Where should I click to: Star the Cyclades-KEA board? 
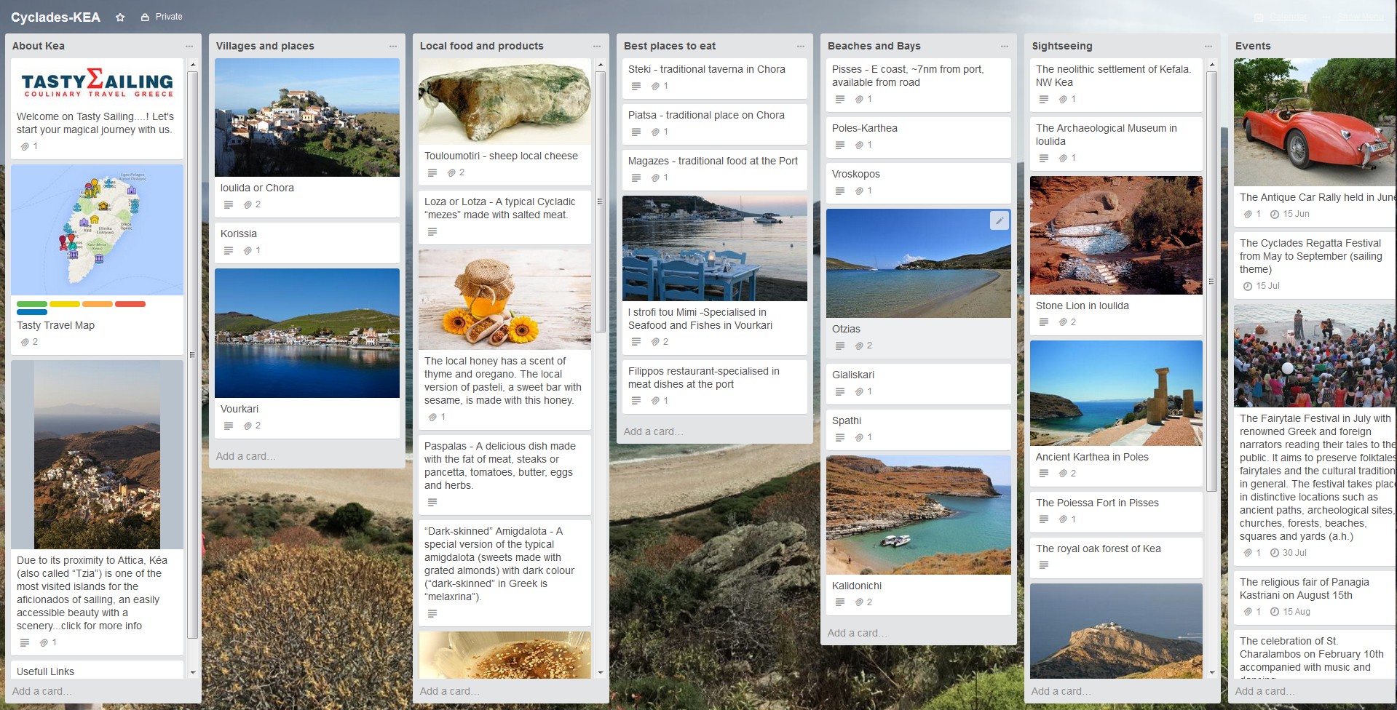(x=120, y=17)
